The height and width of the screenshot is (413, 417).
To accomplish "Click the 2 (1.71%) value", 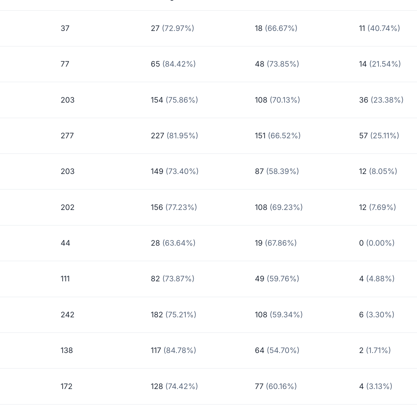I will pyautogui.click(x=375, y=350).
